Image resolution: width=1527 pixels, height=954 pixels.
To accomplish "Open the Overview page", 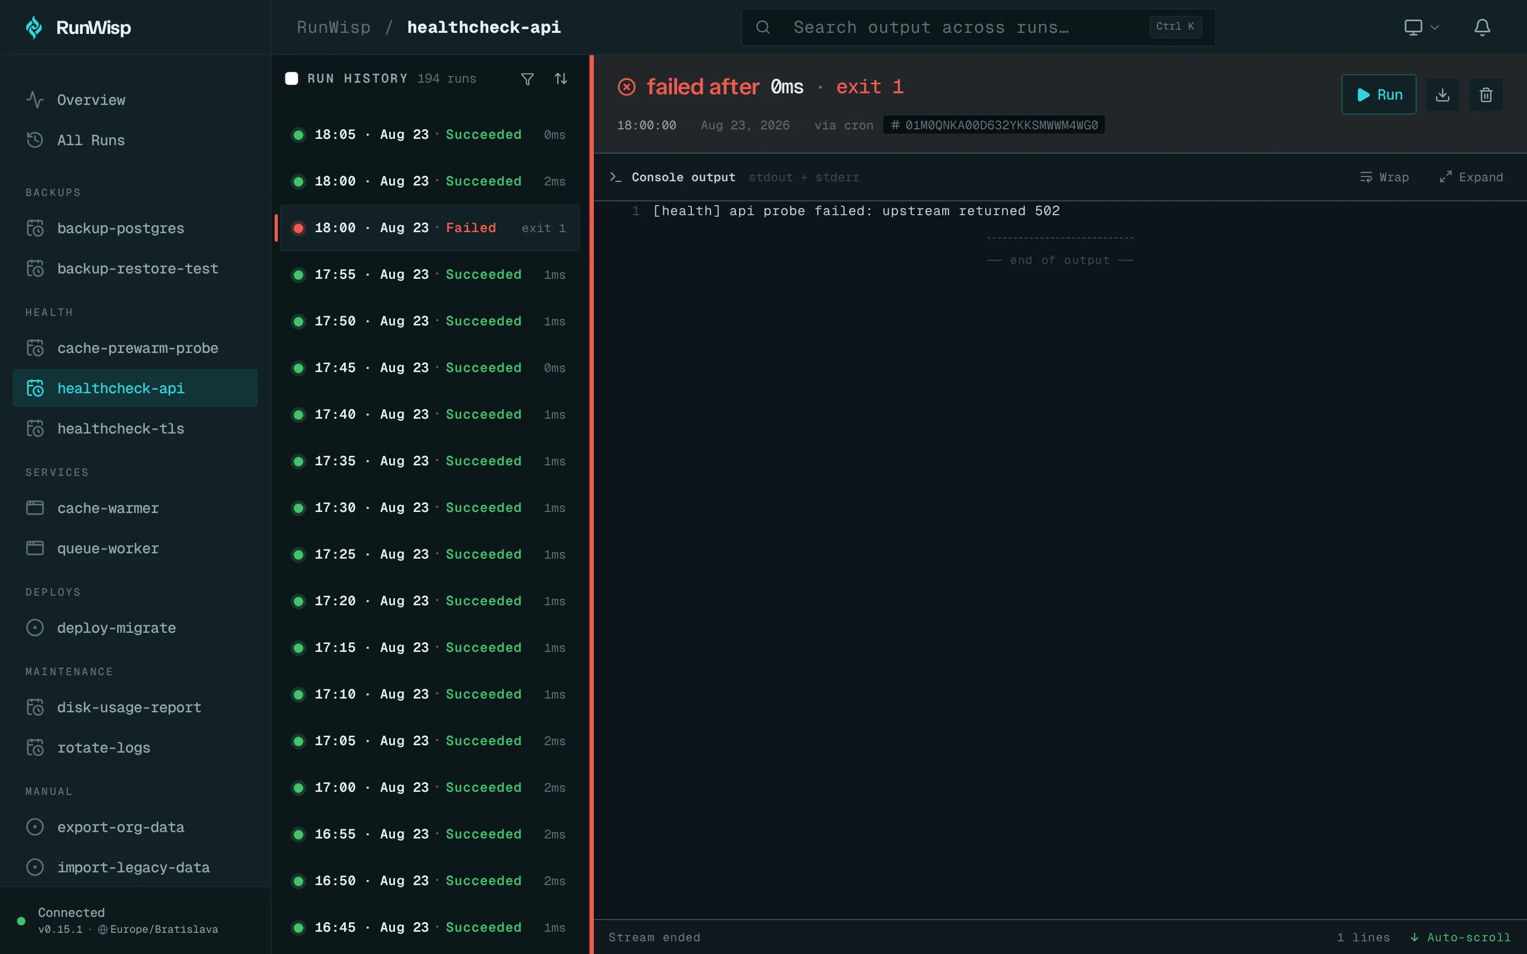I will tap(135, 100).
